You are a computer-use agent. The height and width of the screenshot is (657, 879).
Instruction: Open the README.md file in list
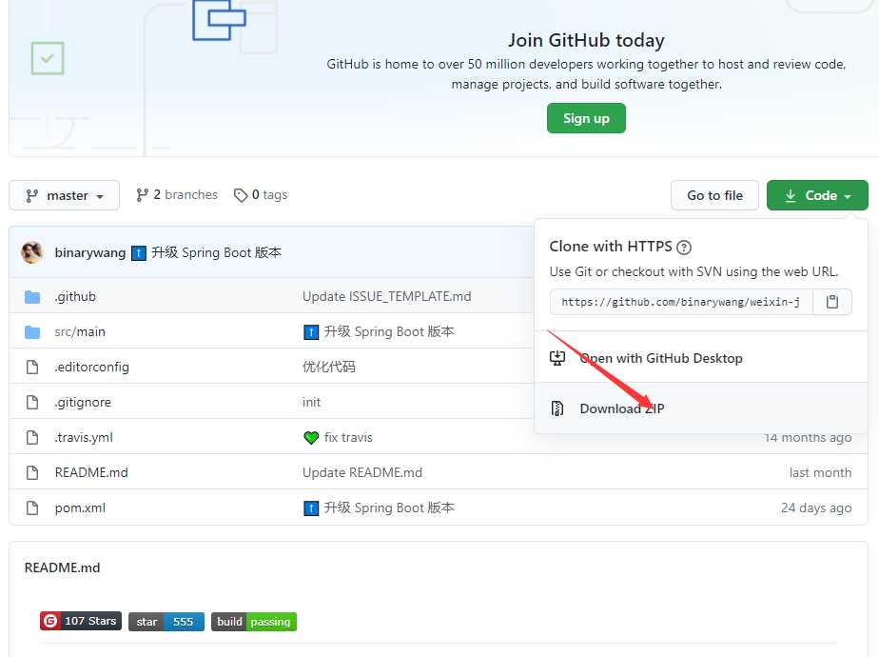tap(91, 472)
